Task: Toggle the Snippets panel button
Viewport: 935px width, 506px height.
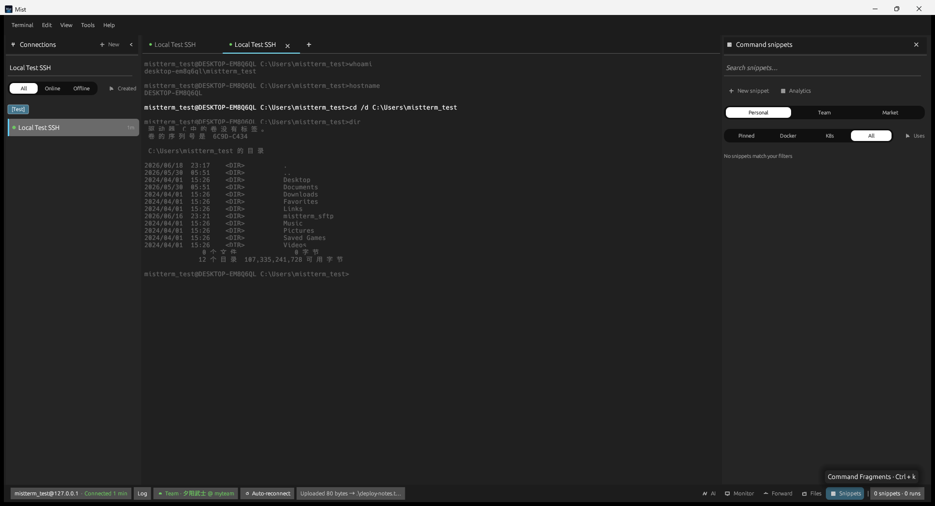Action: [845, 493]
